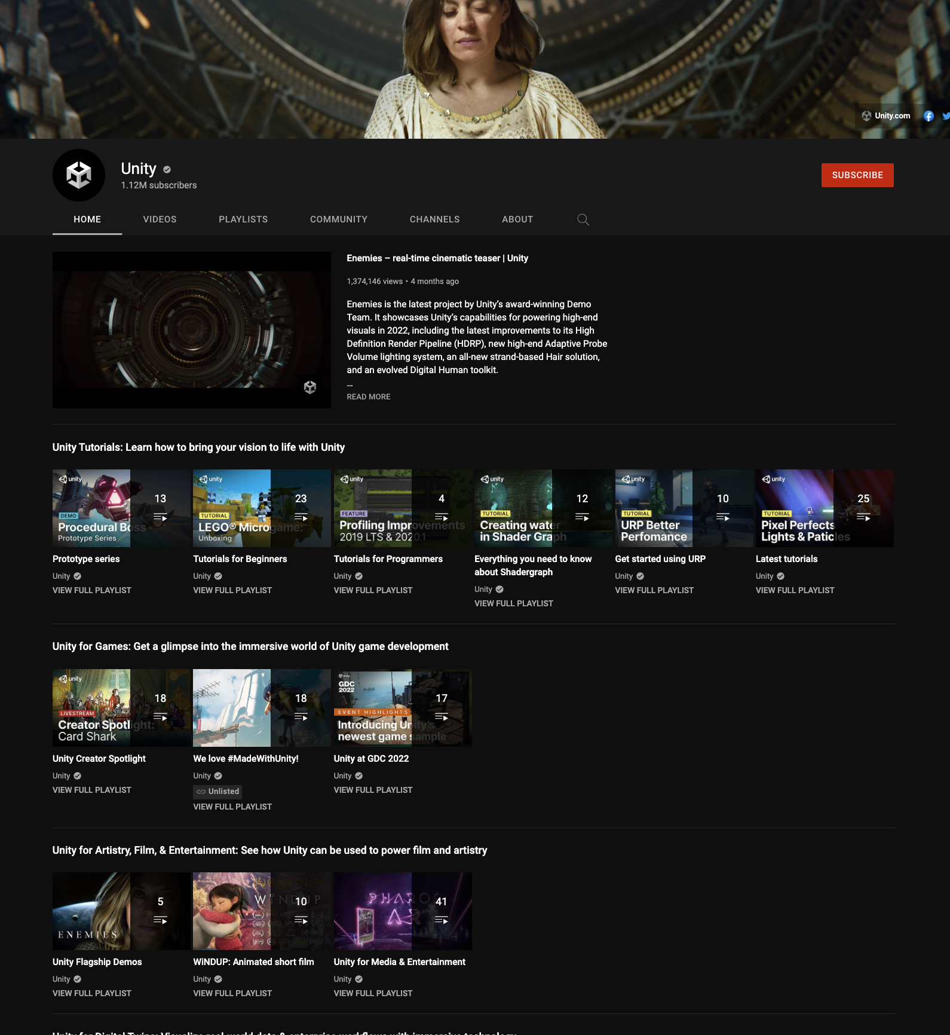
Task: Select the Channels tab
Action: tap(435, 219)
